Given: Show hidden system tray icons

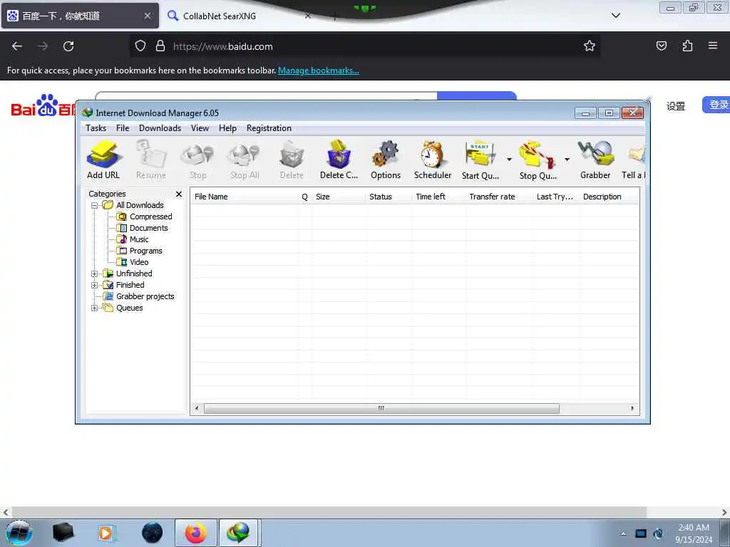Looking at the screenshot, I should (623, 533).
